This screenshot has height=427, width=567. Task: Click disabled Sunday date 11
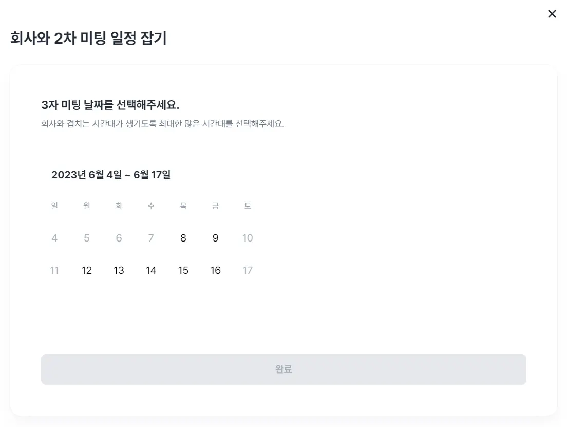54,271
